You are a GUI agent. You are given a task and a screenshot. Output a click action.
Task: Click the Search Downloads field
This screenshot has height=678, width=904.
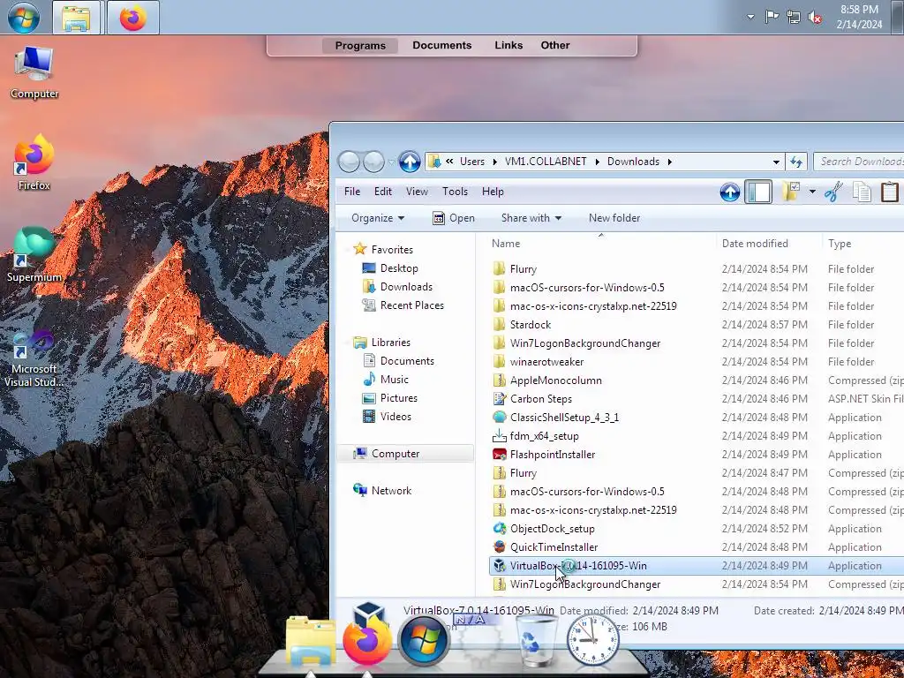(x=859, y=162)
